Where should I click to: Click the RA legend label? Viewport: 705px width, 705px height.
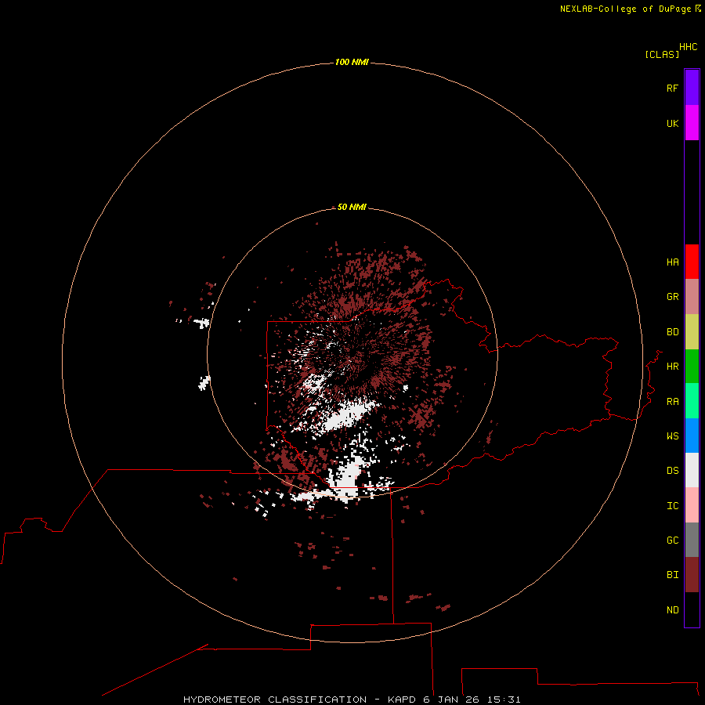point(672,401)
